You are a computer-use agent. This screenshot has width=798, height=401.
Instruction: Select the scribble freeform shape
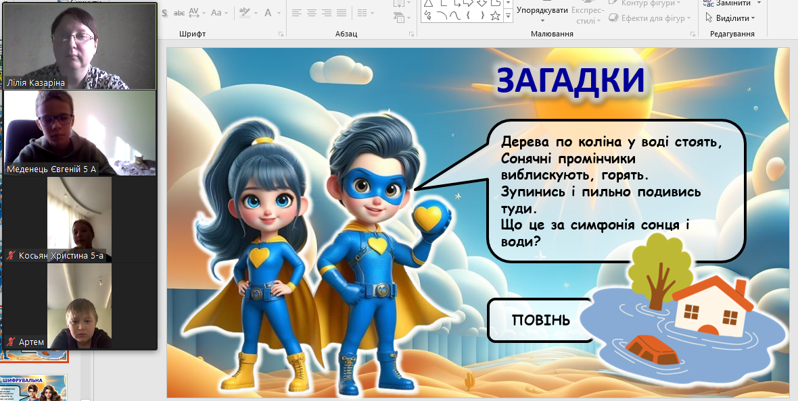pyautogui.click(x=428, y=16)
